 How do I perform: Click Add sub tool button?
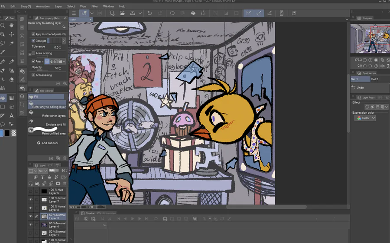(x=48, y=143)
